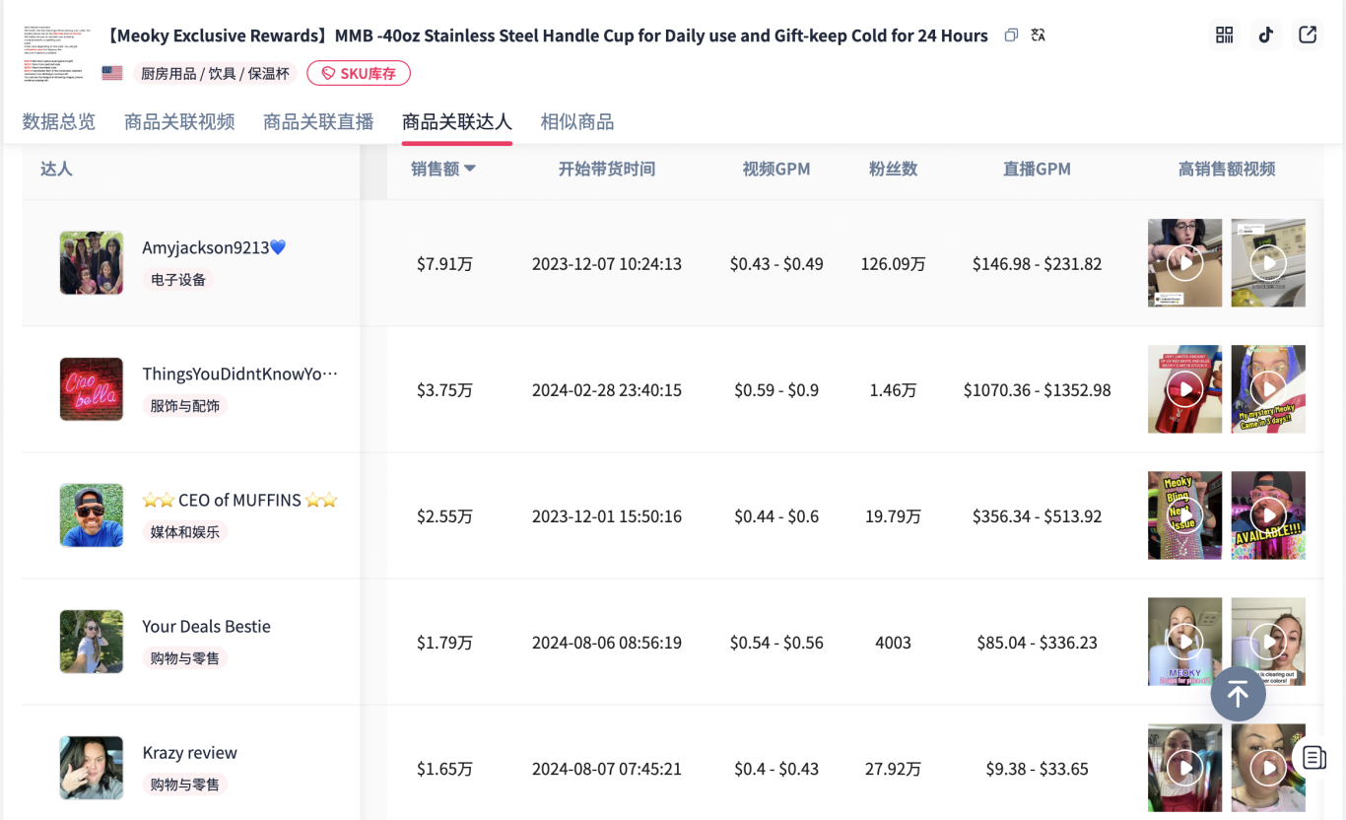Open the TikTok icon link

(x=1266, y=35)
